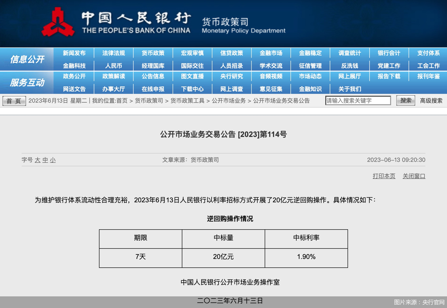The image size is (447, 308).
Task: Select the 首页 home button
Action: tap(13, 101)
